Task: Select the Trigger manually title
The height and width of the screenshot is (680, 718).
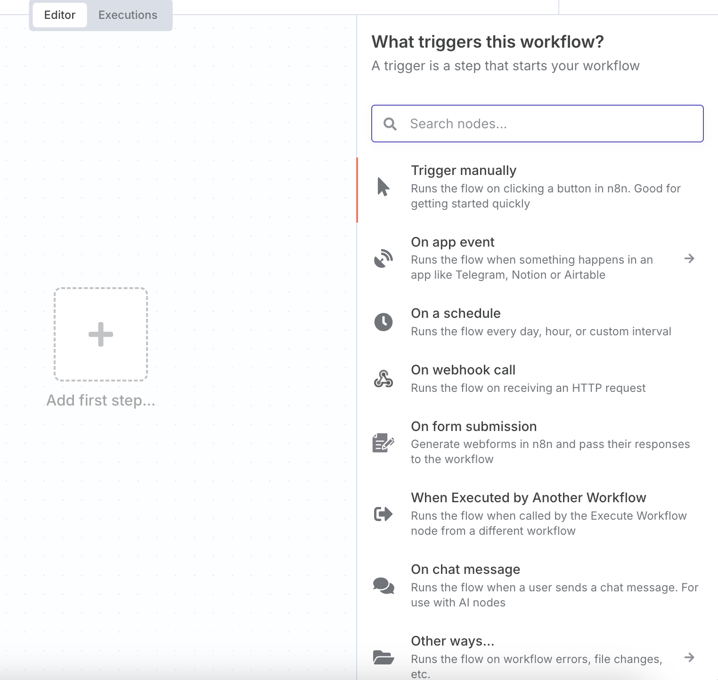Action: (x=464, y=170)
